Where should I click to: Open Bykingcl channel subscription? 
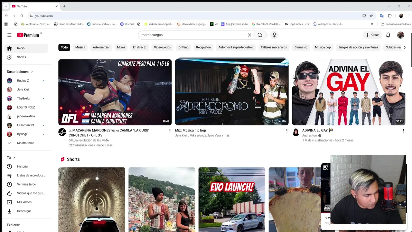(26, 134)
